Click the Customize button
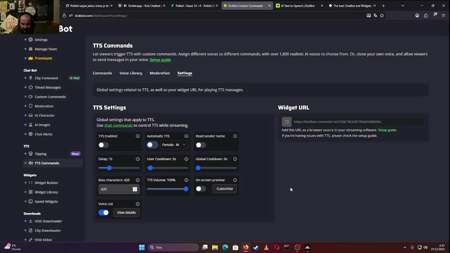 pos(225,189)
